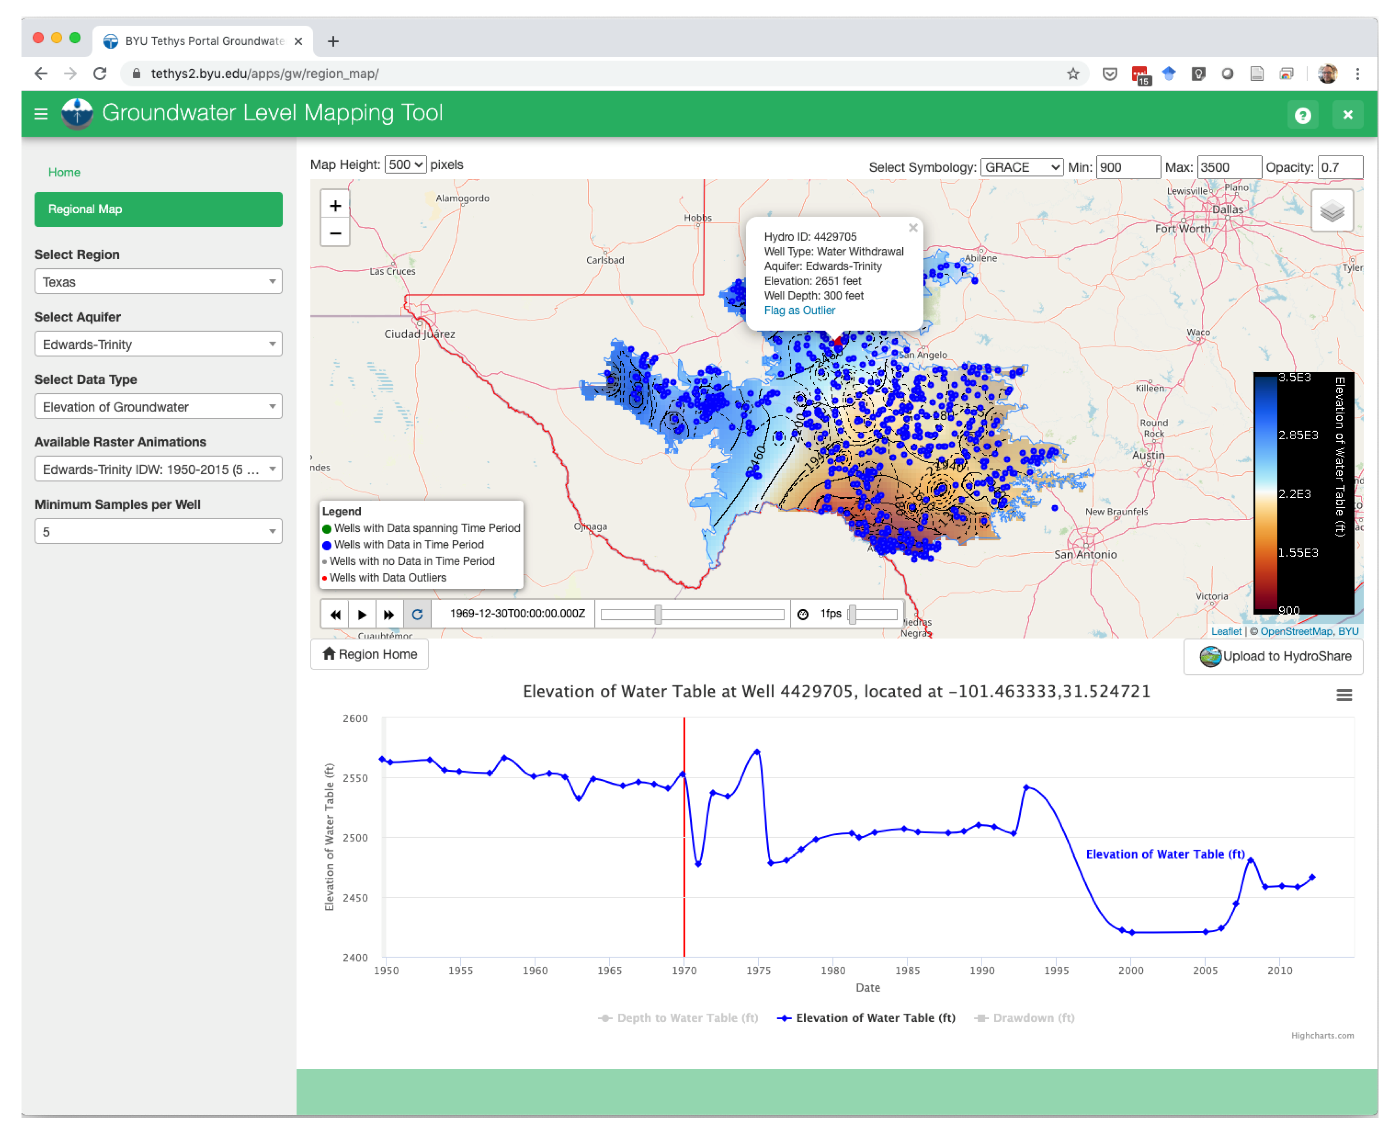Click the map zoom out minus button

pyautogui.click(x=335, y=233)
